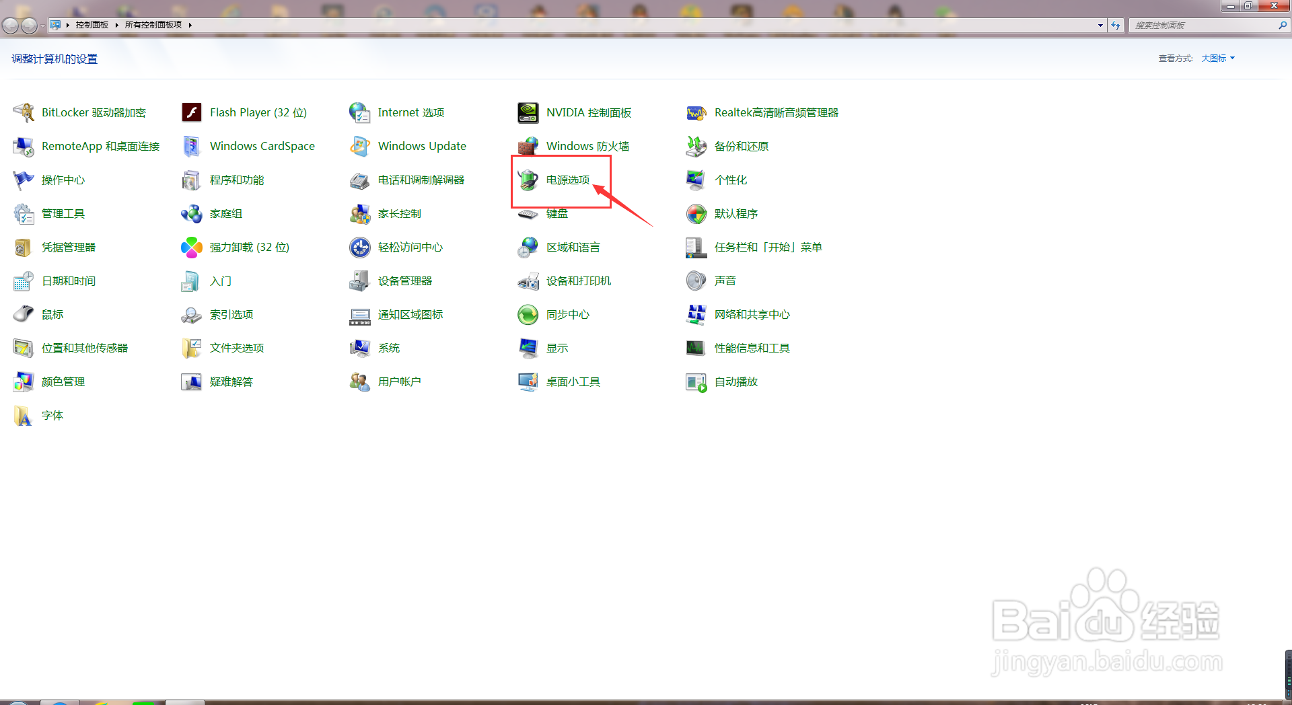1292x705 pixels.
Task: Open 声音 speaker icon
Action: (696, 281)
